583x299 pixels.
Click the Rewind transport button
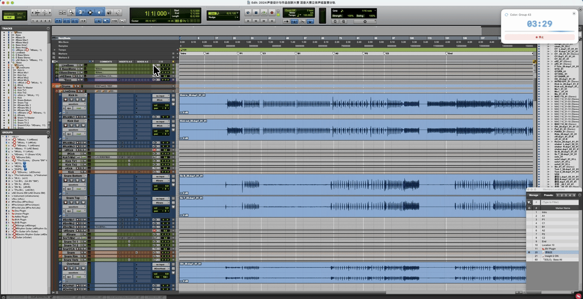pos(256,21)
